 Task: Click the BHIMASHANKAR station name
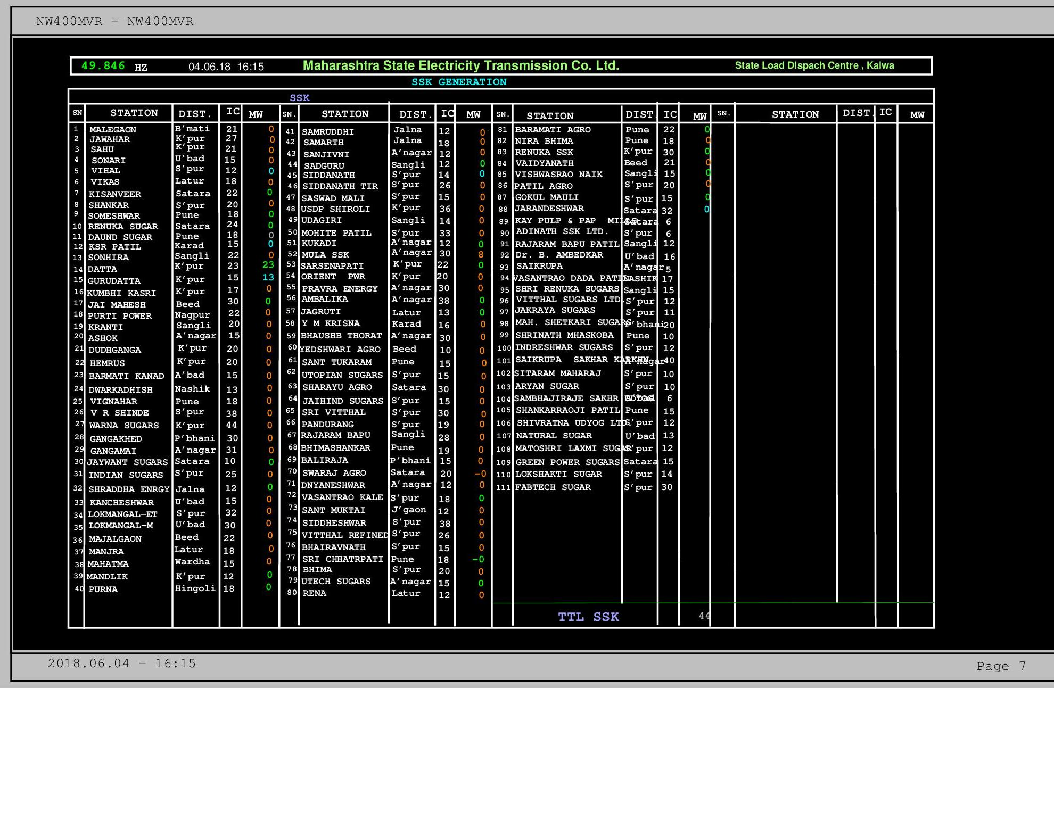[335, 448]
